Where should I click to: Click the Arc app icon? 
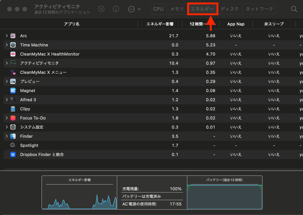tap(13, 36)
